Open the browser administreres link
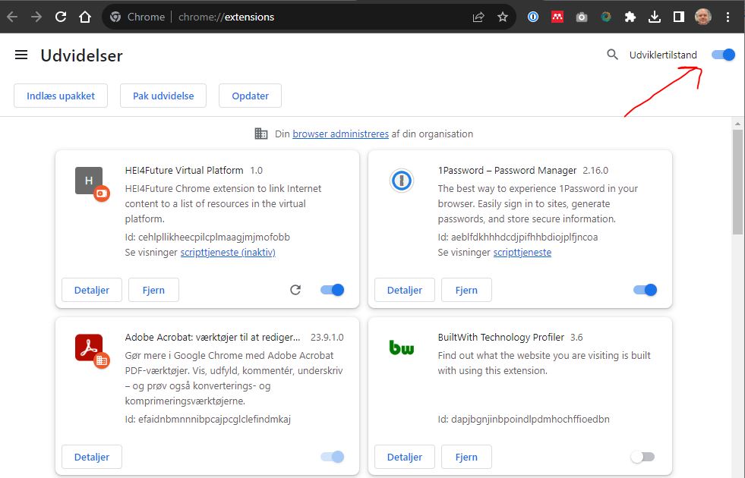 click(x=340, y=134)
